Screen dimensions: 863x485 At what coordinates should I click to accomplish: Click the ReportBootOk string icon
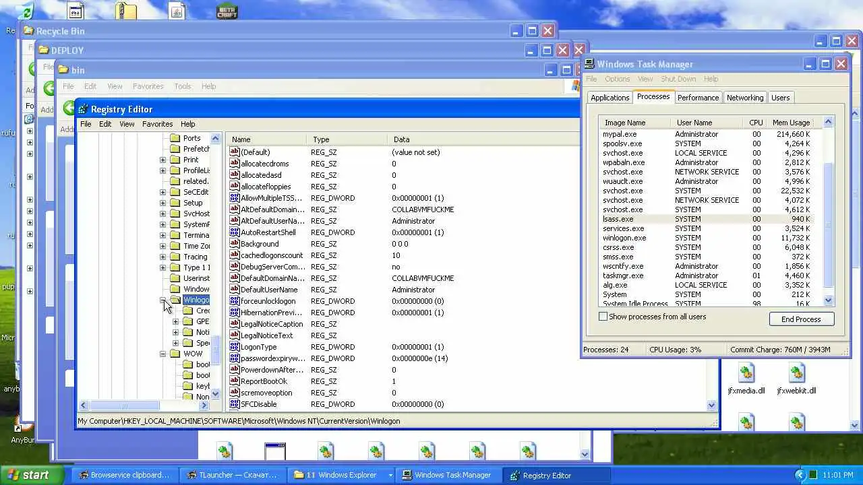235,381
